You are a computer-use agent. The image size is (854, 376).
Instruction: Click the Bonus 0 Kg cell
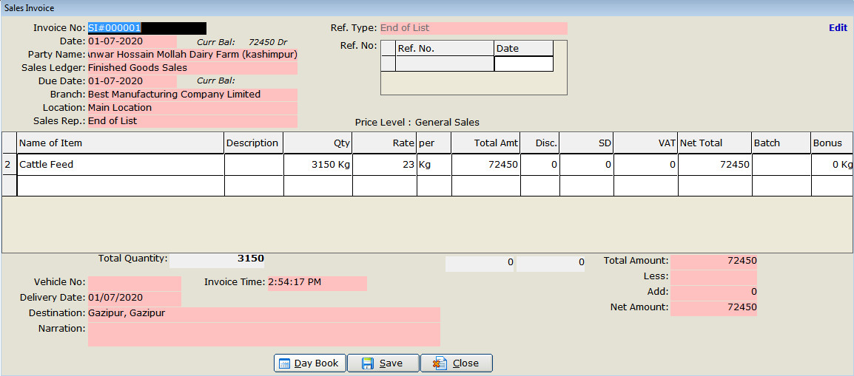[833, 165]
